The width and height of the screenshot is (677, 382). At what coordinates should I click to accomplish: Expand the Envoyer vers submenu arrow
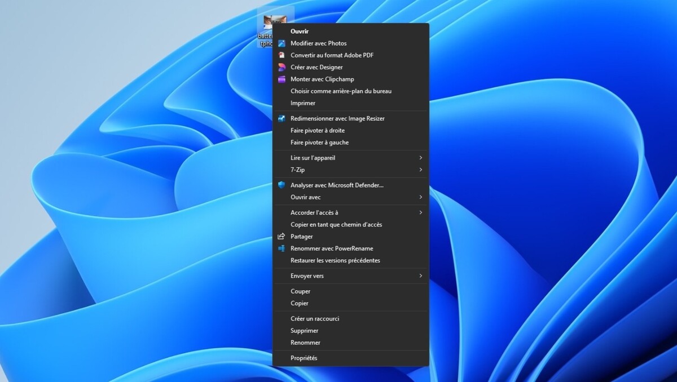[420, 276]
